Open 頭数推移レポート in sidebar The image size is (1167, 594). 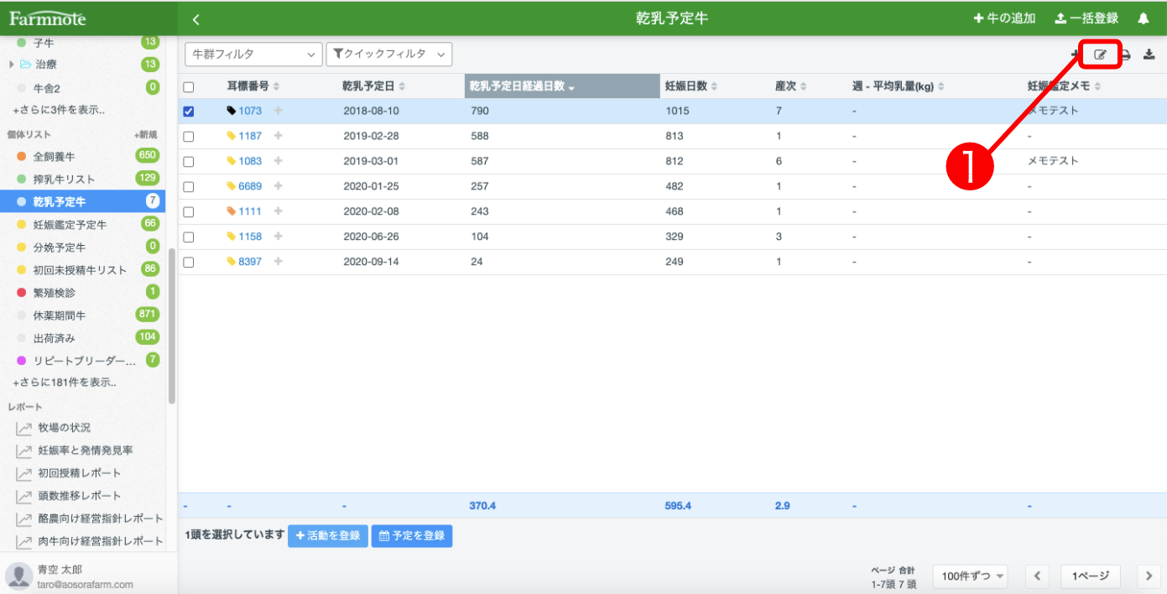click(x=80, y=496)
